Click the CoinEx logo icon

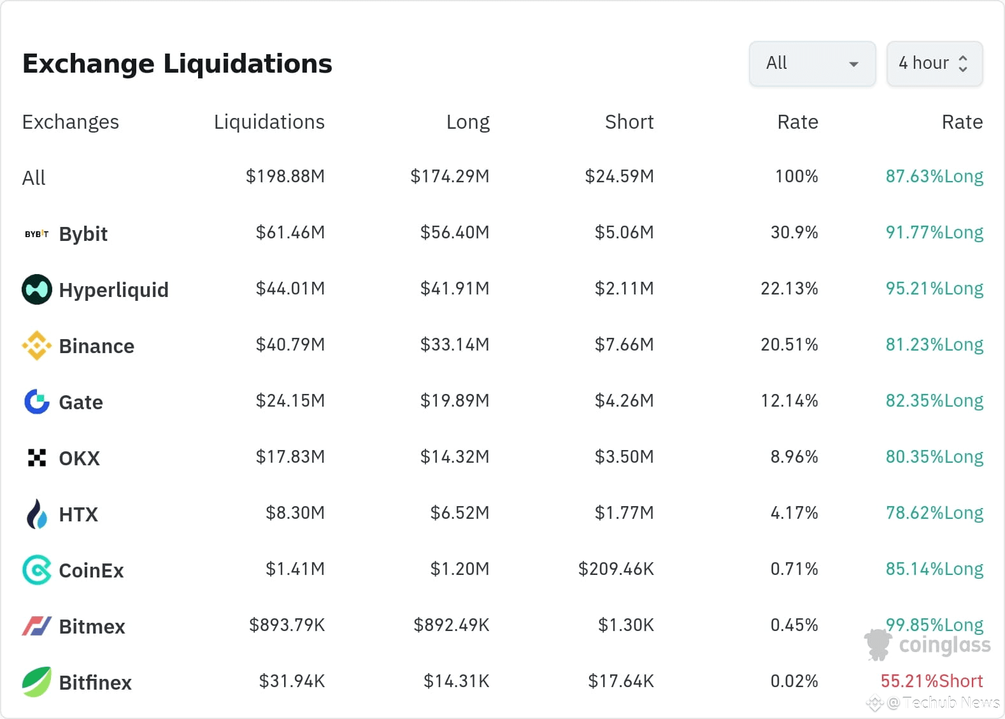[x=37, y=570]
